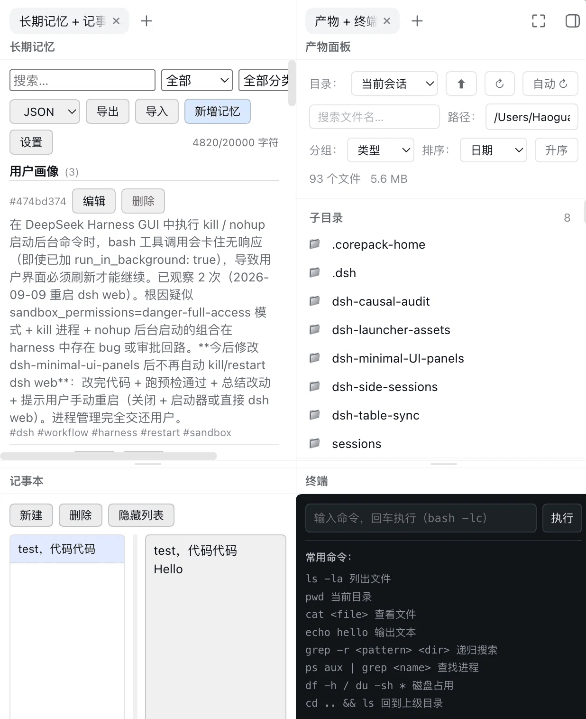The height and width of the screenshot is (719, 586).
Task: Click 导入 import button
Action: (157, 112)
